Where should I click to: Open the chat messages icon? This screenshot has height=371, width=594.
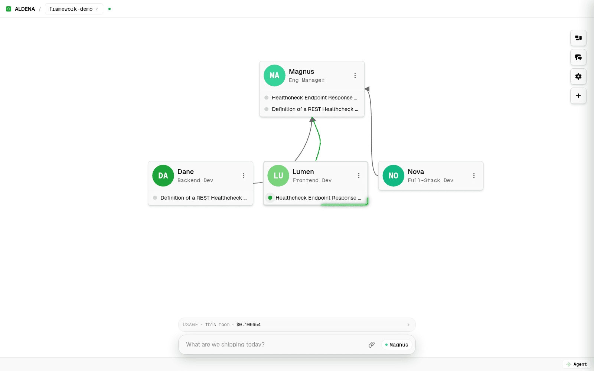coord(578,57)
